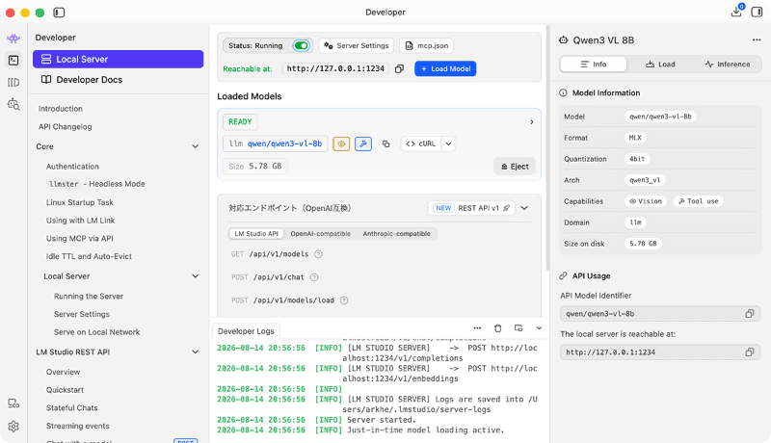The width and height of the screenshot is (771, 443).
Task: Click the reachable address http://127.0.0.1:1234 field
Action: pos(335,68)
